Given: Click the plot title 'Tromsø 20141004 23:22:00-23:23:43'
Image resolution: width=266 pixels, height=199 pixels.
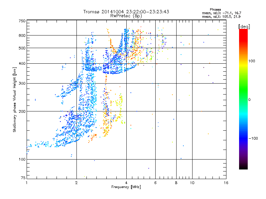Looking at the screenshot, I should pyautogui.click(x=126, y=12).
